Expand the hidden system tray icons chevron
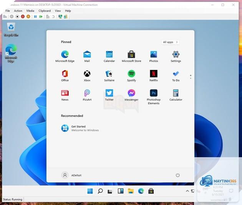 (187, 191)
